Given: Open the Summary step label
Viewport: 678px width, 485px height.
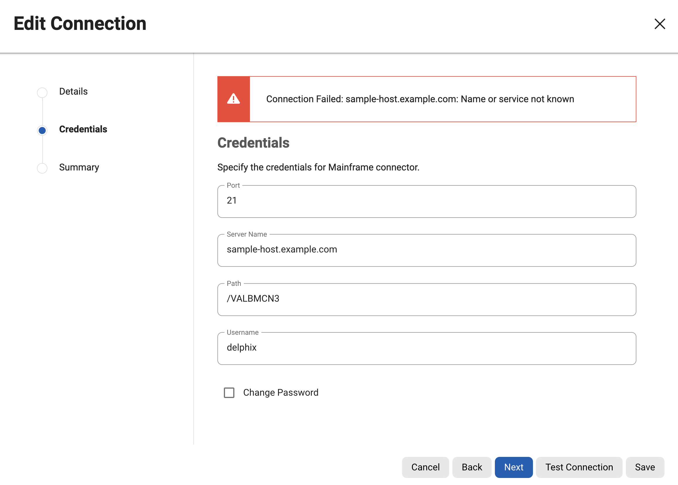Looking at the screenshot, I should tap(79, 167).
